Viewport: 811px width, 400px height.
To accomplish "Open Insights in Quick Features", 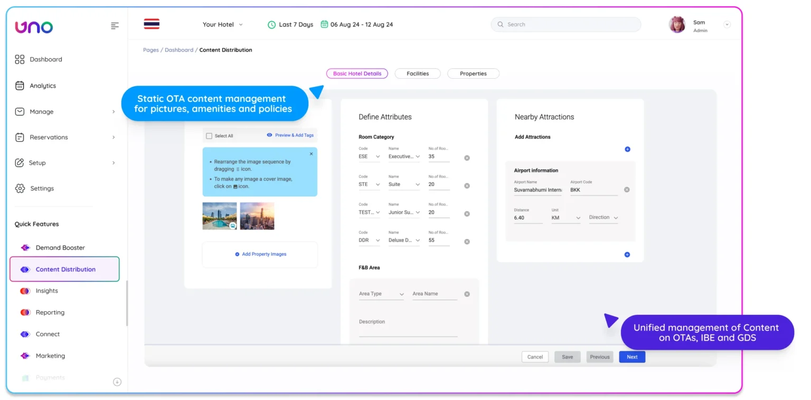I will 46,291.
